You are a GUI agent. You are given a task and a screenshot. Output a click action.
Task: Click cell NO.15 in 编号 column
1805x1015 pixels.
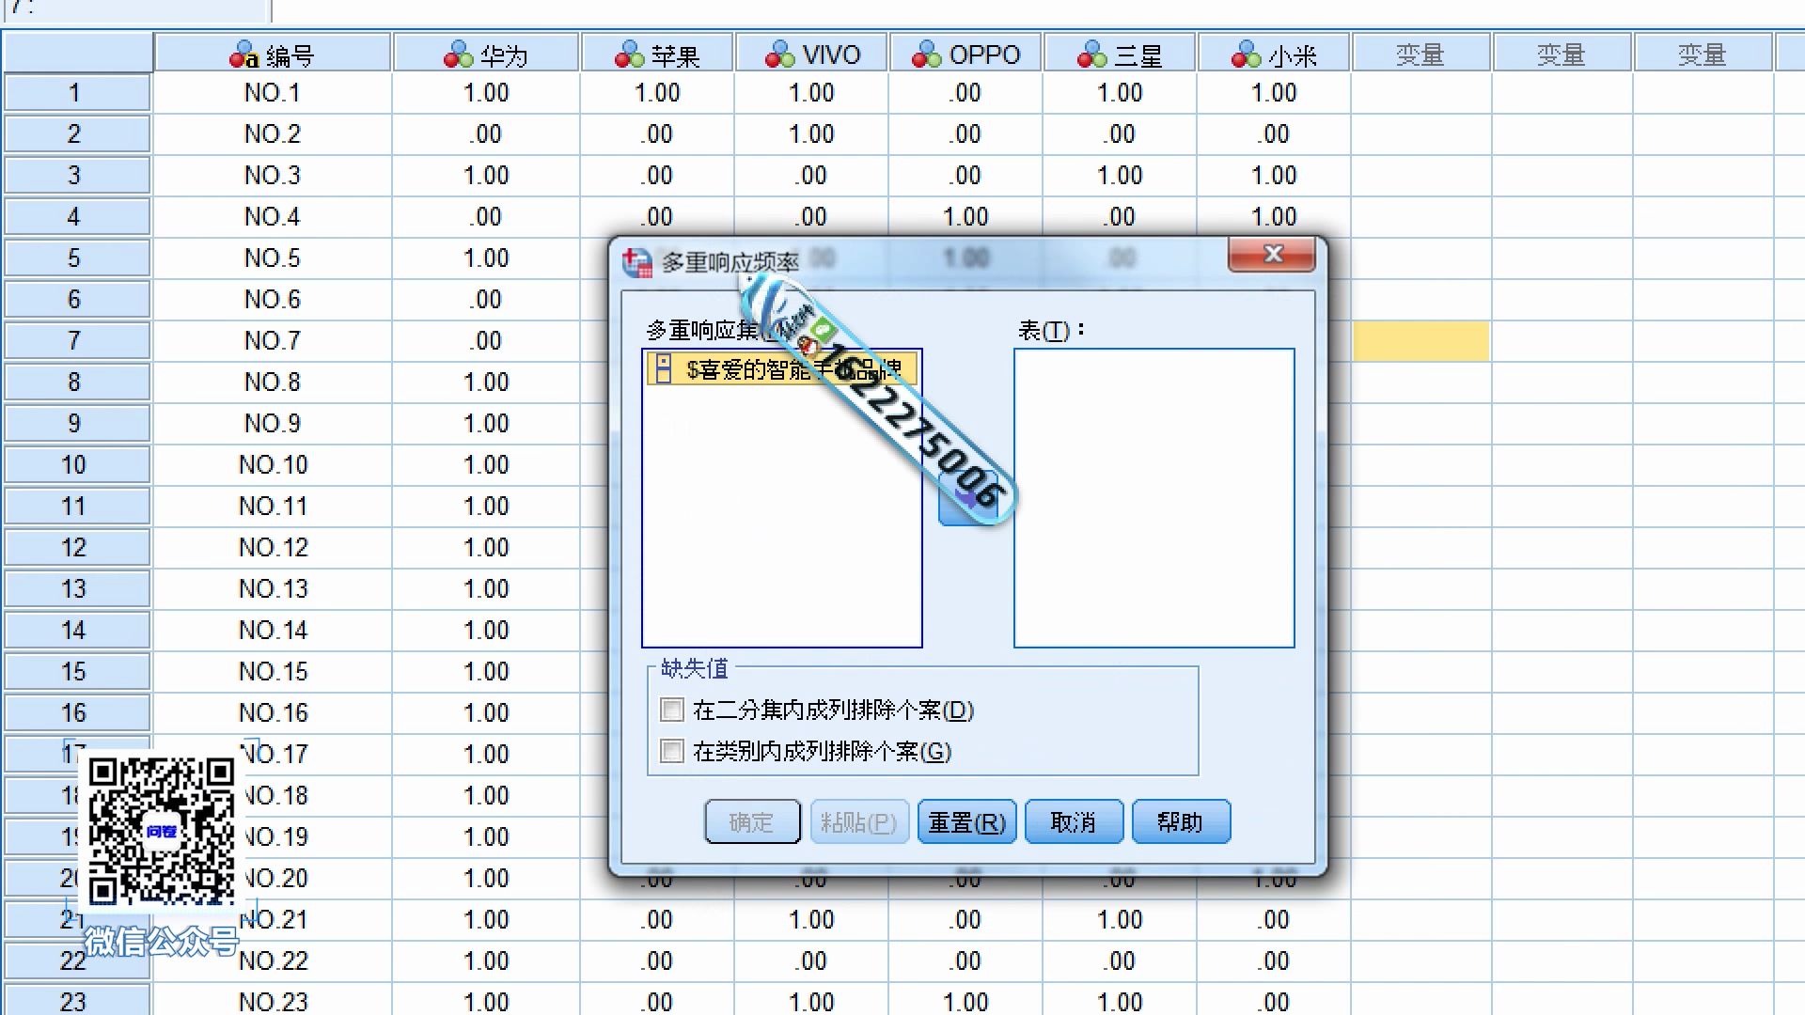(x=273, y=672)
